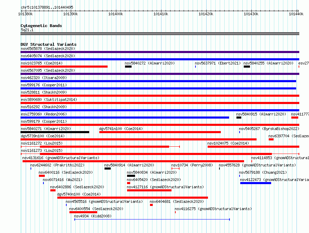
Task: Click the nsv5840272 (Almarri2020) black feature
Action: [128, 67]
